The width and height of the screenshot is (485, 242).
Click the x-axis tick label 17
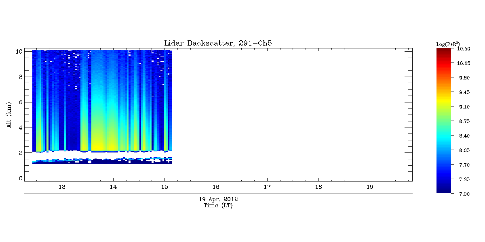tap(267, 187)
